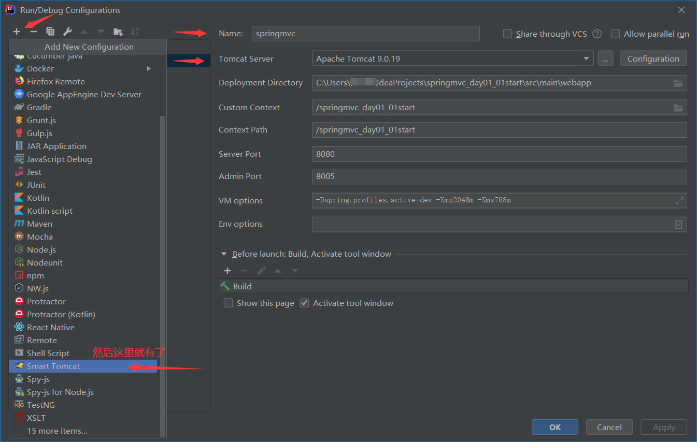Check the Show this page checkbox
This screenshot has width=697, height=442.
tap(228, 303)
